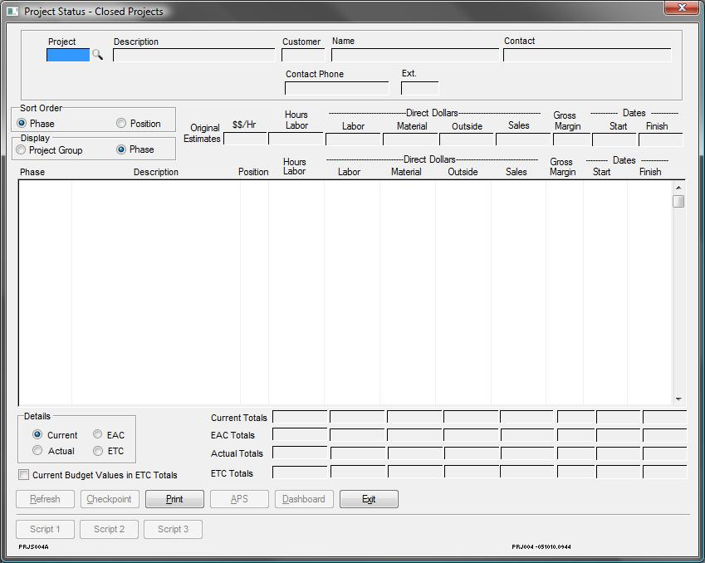Click the phase list scrollbar thumb
Viewport: 705px width, 563px height.
(678, 201)
